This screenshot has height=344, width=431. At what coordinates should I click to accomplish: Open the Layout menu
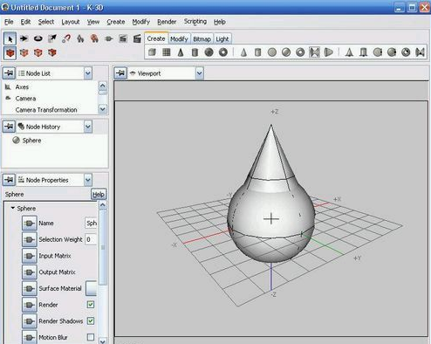(x=71, y=22)
